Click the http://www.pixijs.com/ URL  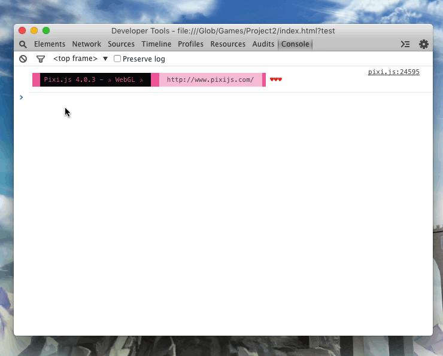[x=210, y=79]
